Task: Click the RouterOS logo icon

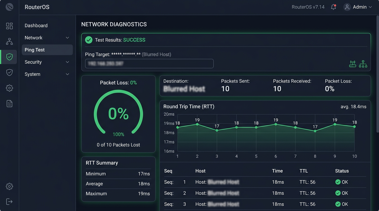Action: pyautogui.click(x=9, y=7)
